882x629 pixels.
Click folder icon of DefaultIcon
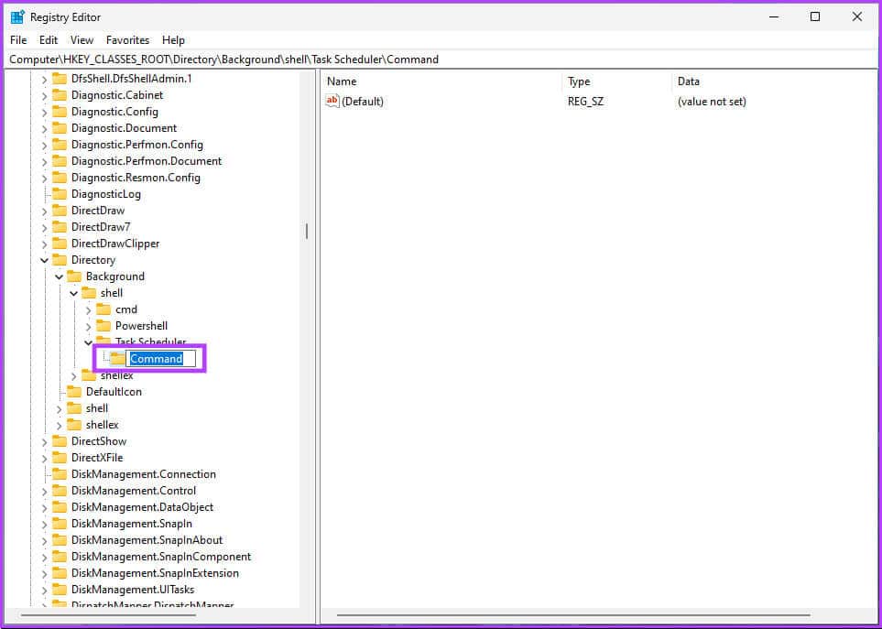[x=74, y=392]
